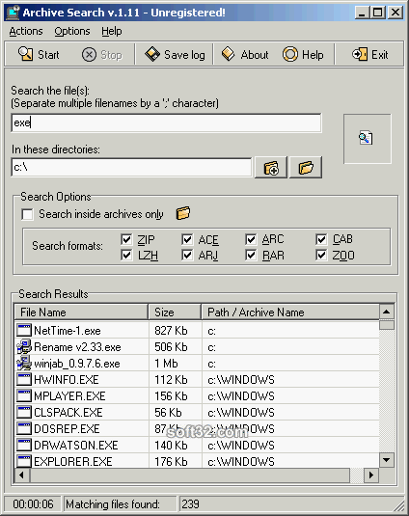This screenshot has width=409, height=516.
Task: Open the Options menu
Action: click(72, 31)
